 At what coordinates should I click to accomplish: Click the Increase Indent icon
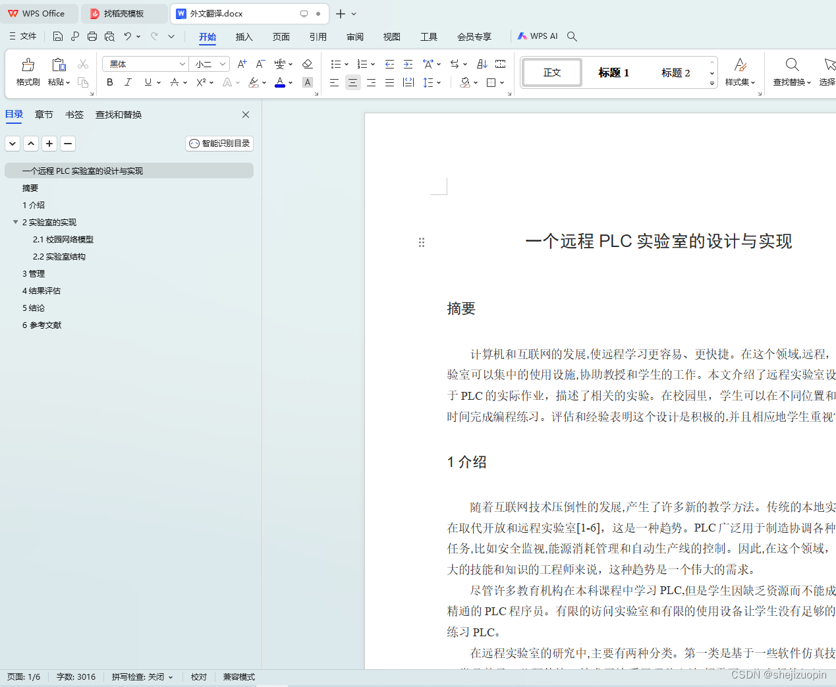(408, 64)
